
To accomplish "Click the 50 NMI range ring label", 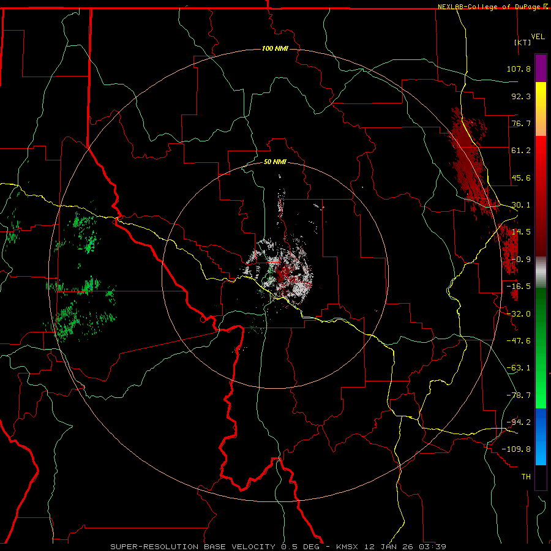I will click(275, 162).
